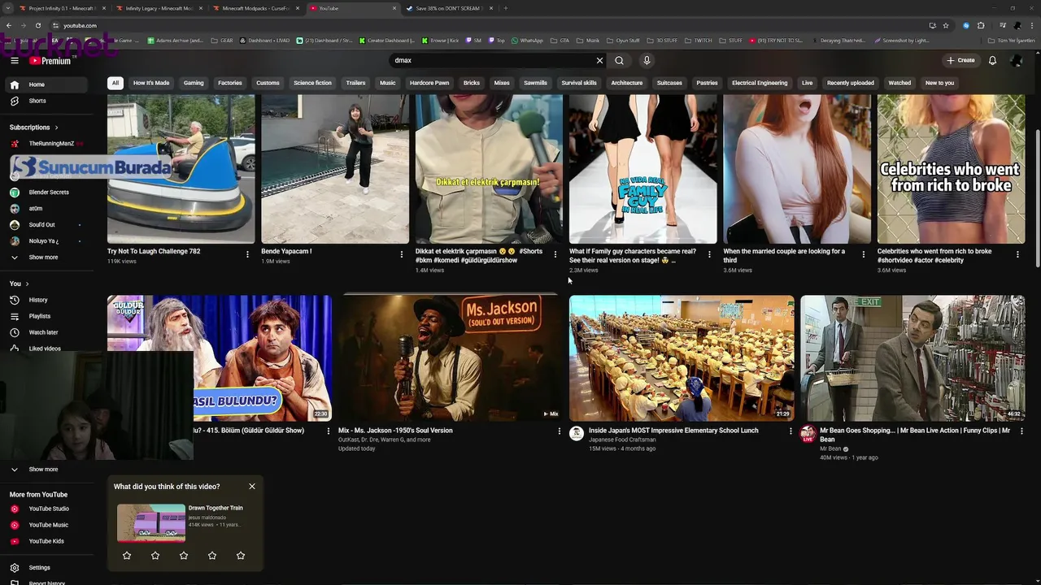The image size is (1041, 585).
Task: Open Mr Bean channel avatar
Action: [x=808, y=434]
